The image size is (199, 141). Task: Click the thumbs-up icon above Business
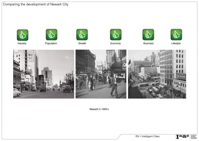148,35
